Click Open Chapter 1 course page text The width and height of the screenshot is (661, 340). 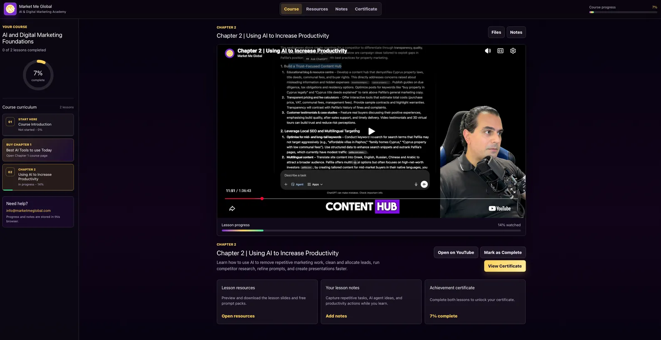(27, 156)
